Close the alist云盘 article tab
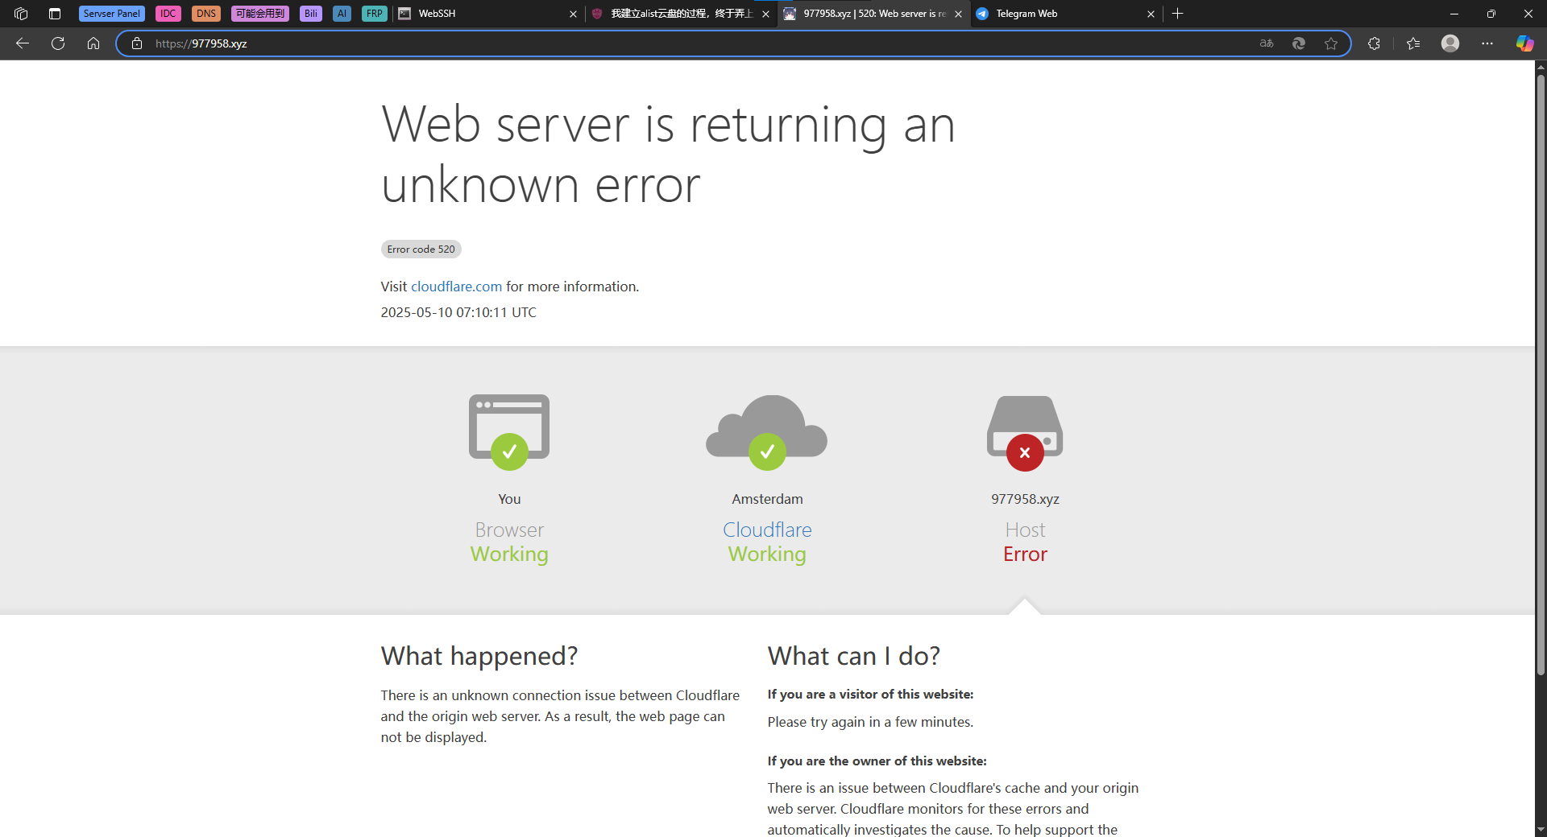 pos(765,14)
